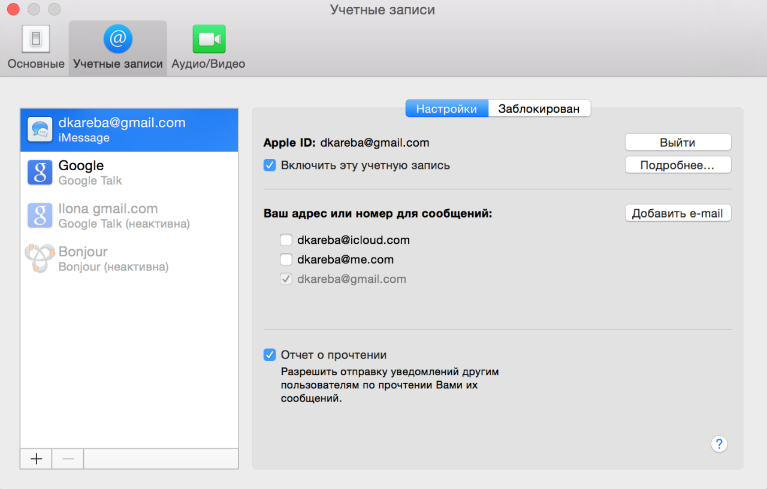Enable the dkareba@icloud.com address checkbox
This screenshot has width=767, height=489.
[x=286, y=240]
